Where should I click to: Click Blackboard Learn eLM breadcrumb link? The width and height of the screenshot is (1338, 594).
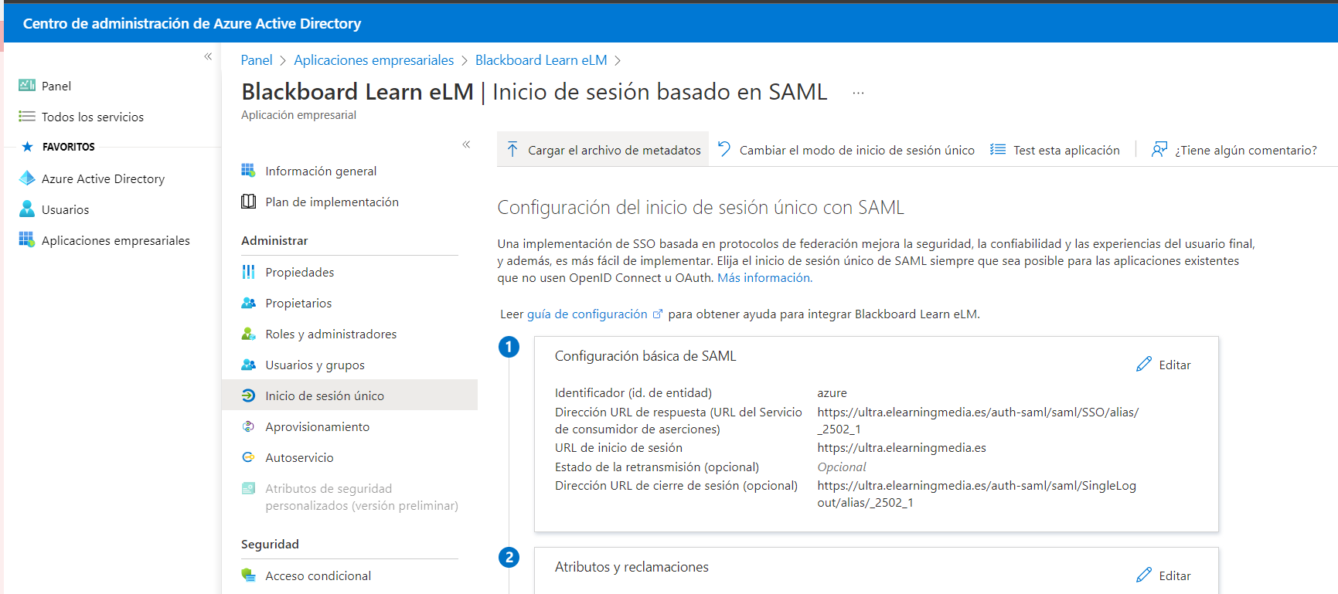541,60
